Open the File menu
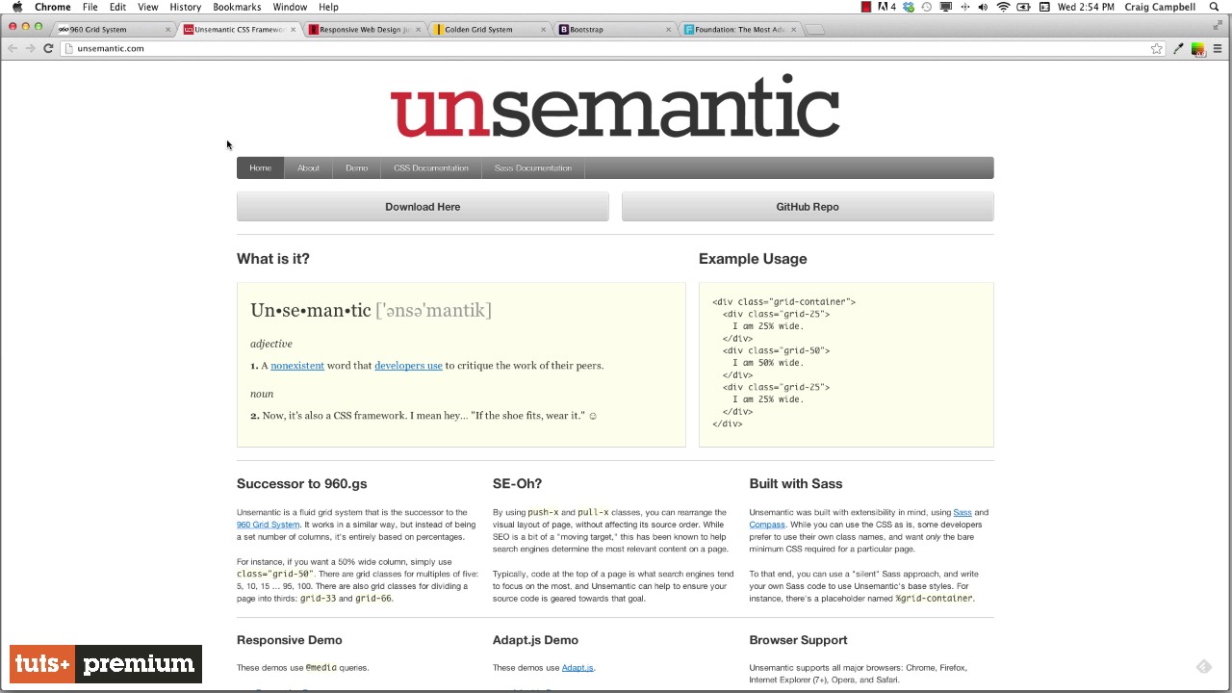 (x=90, y=7)
